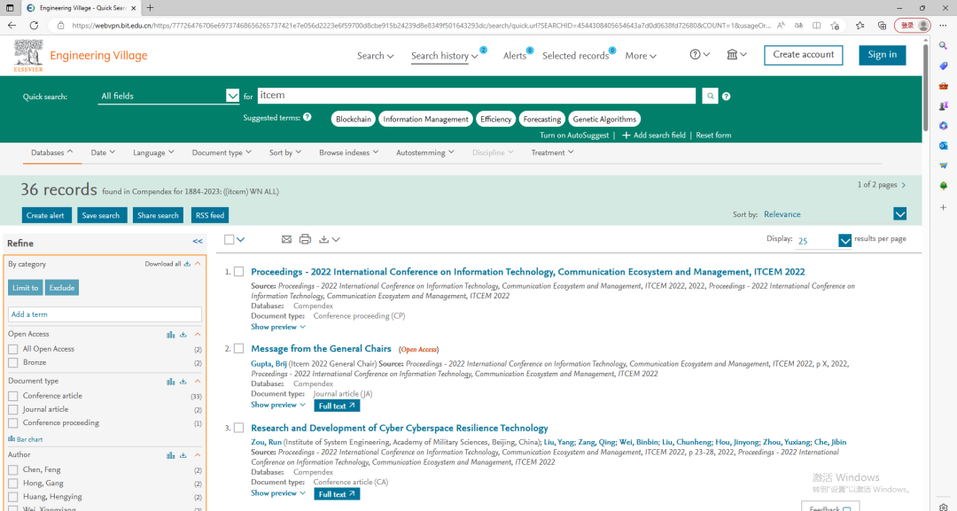Open the institution building icon menu
Screen dimensions: 957x511
736,54
